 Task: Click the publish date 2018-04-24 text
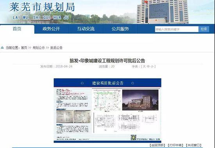(x=64, y=66)
